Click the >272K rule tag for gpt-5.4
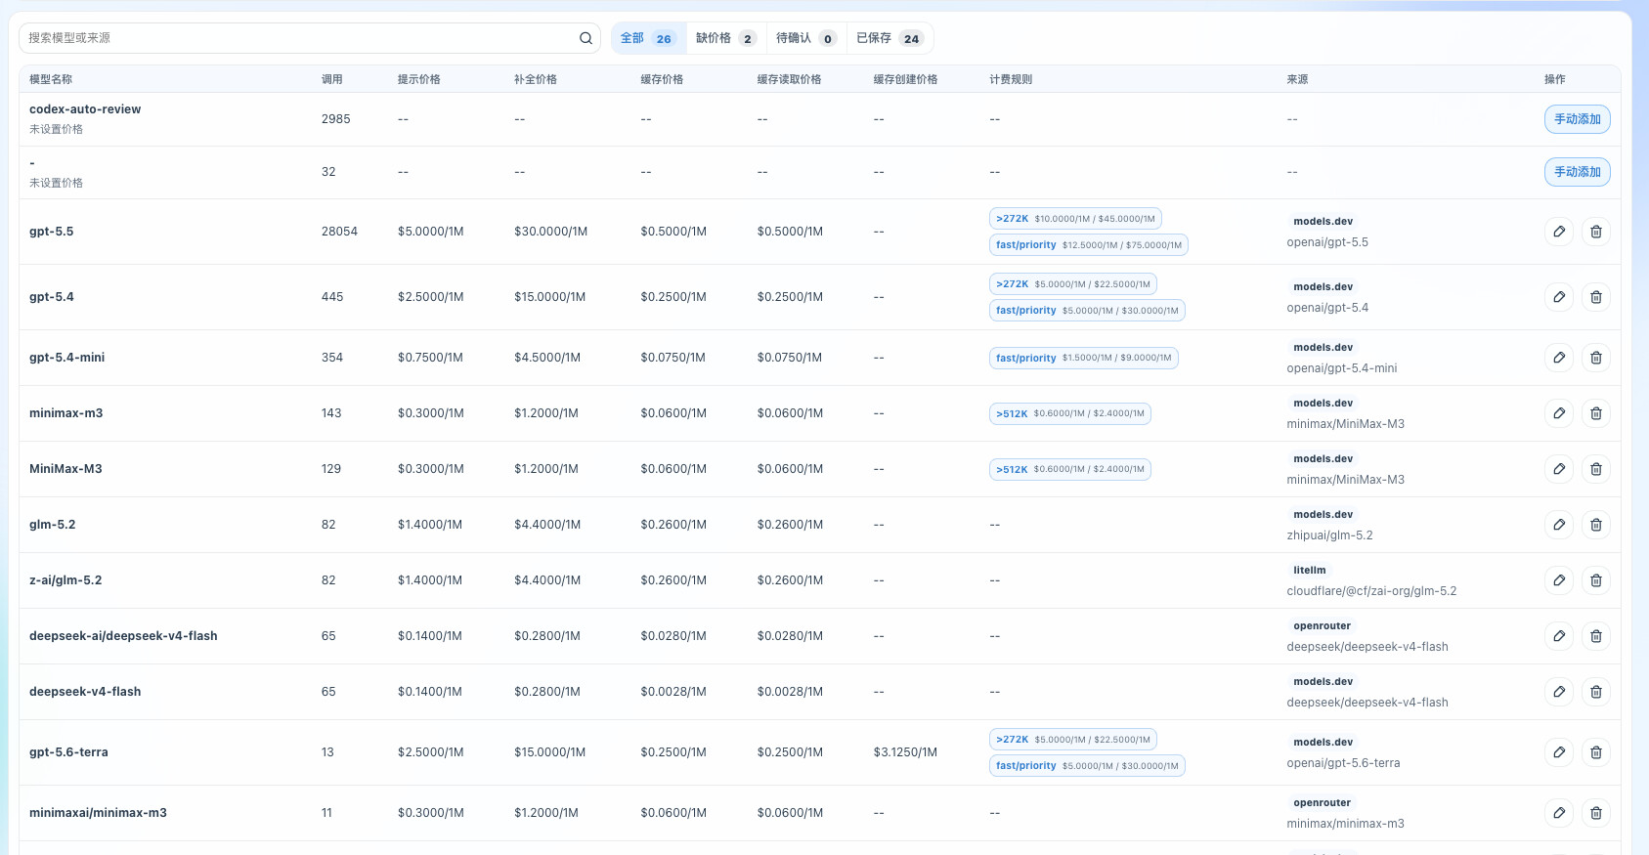This screenshot has width=1649, height=855. coord(1073,284)
